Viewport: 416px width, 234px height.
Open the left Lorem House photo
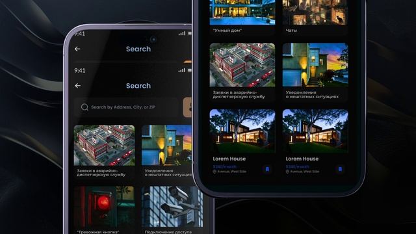click(x=242, y=131)
